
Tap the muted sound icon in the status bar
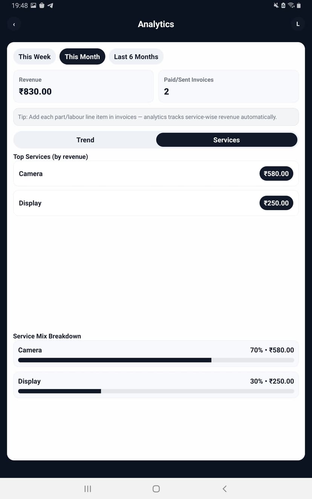(276, 6)
